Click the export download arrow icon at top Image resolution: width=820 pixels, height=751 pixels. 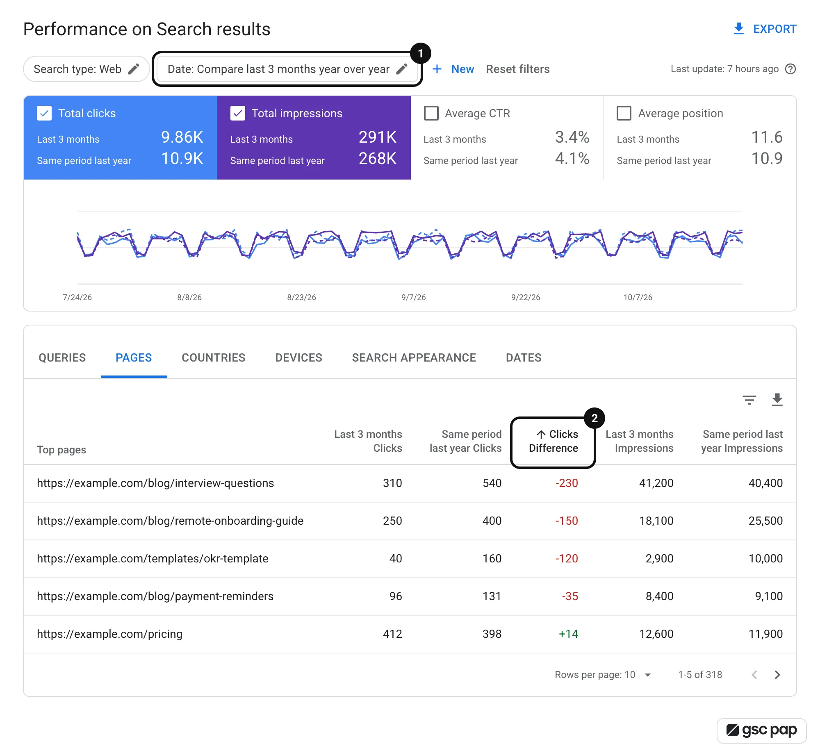(x=738, y=29)
